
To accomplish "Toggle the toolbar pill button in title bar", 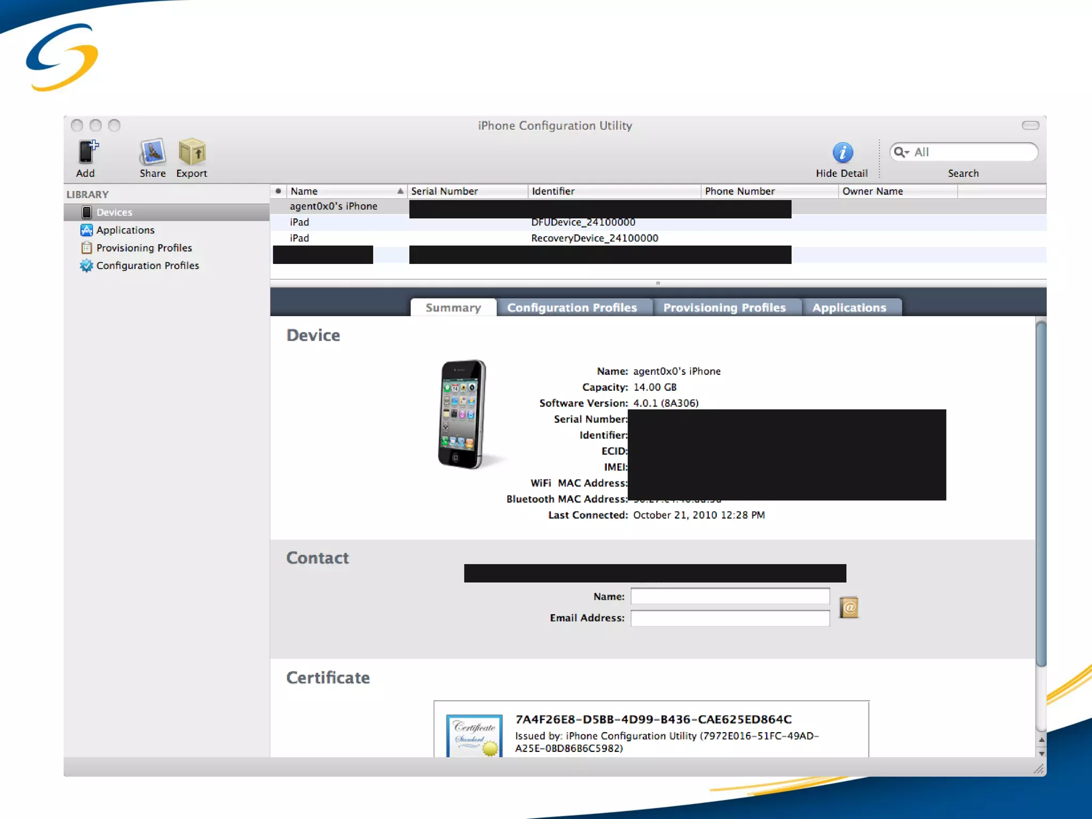I will coord(1030,125).
